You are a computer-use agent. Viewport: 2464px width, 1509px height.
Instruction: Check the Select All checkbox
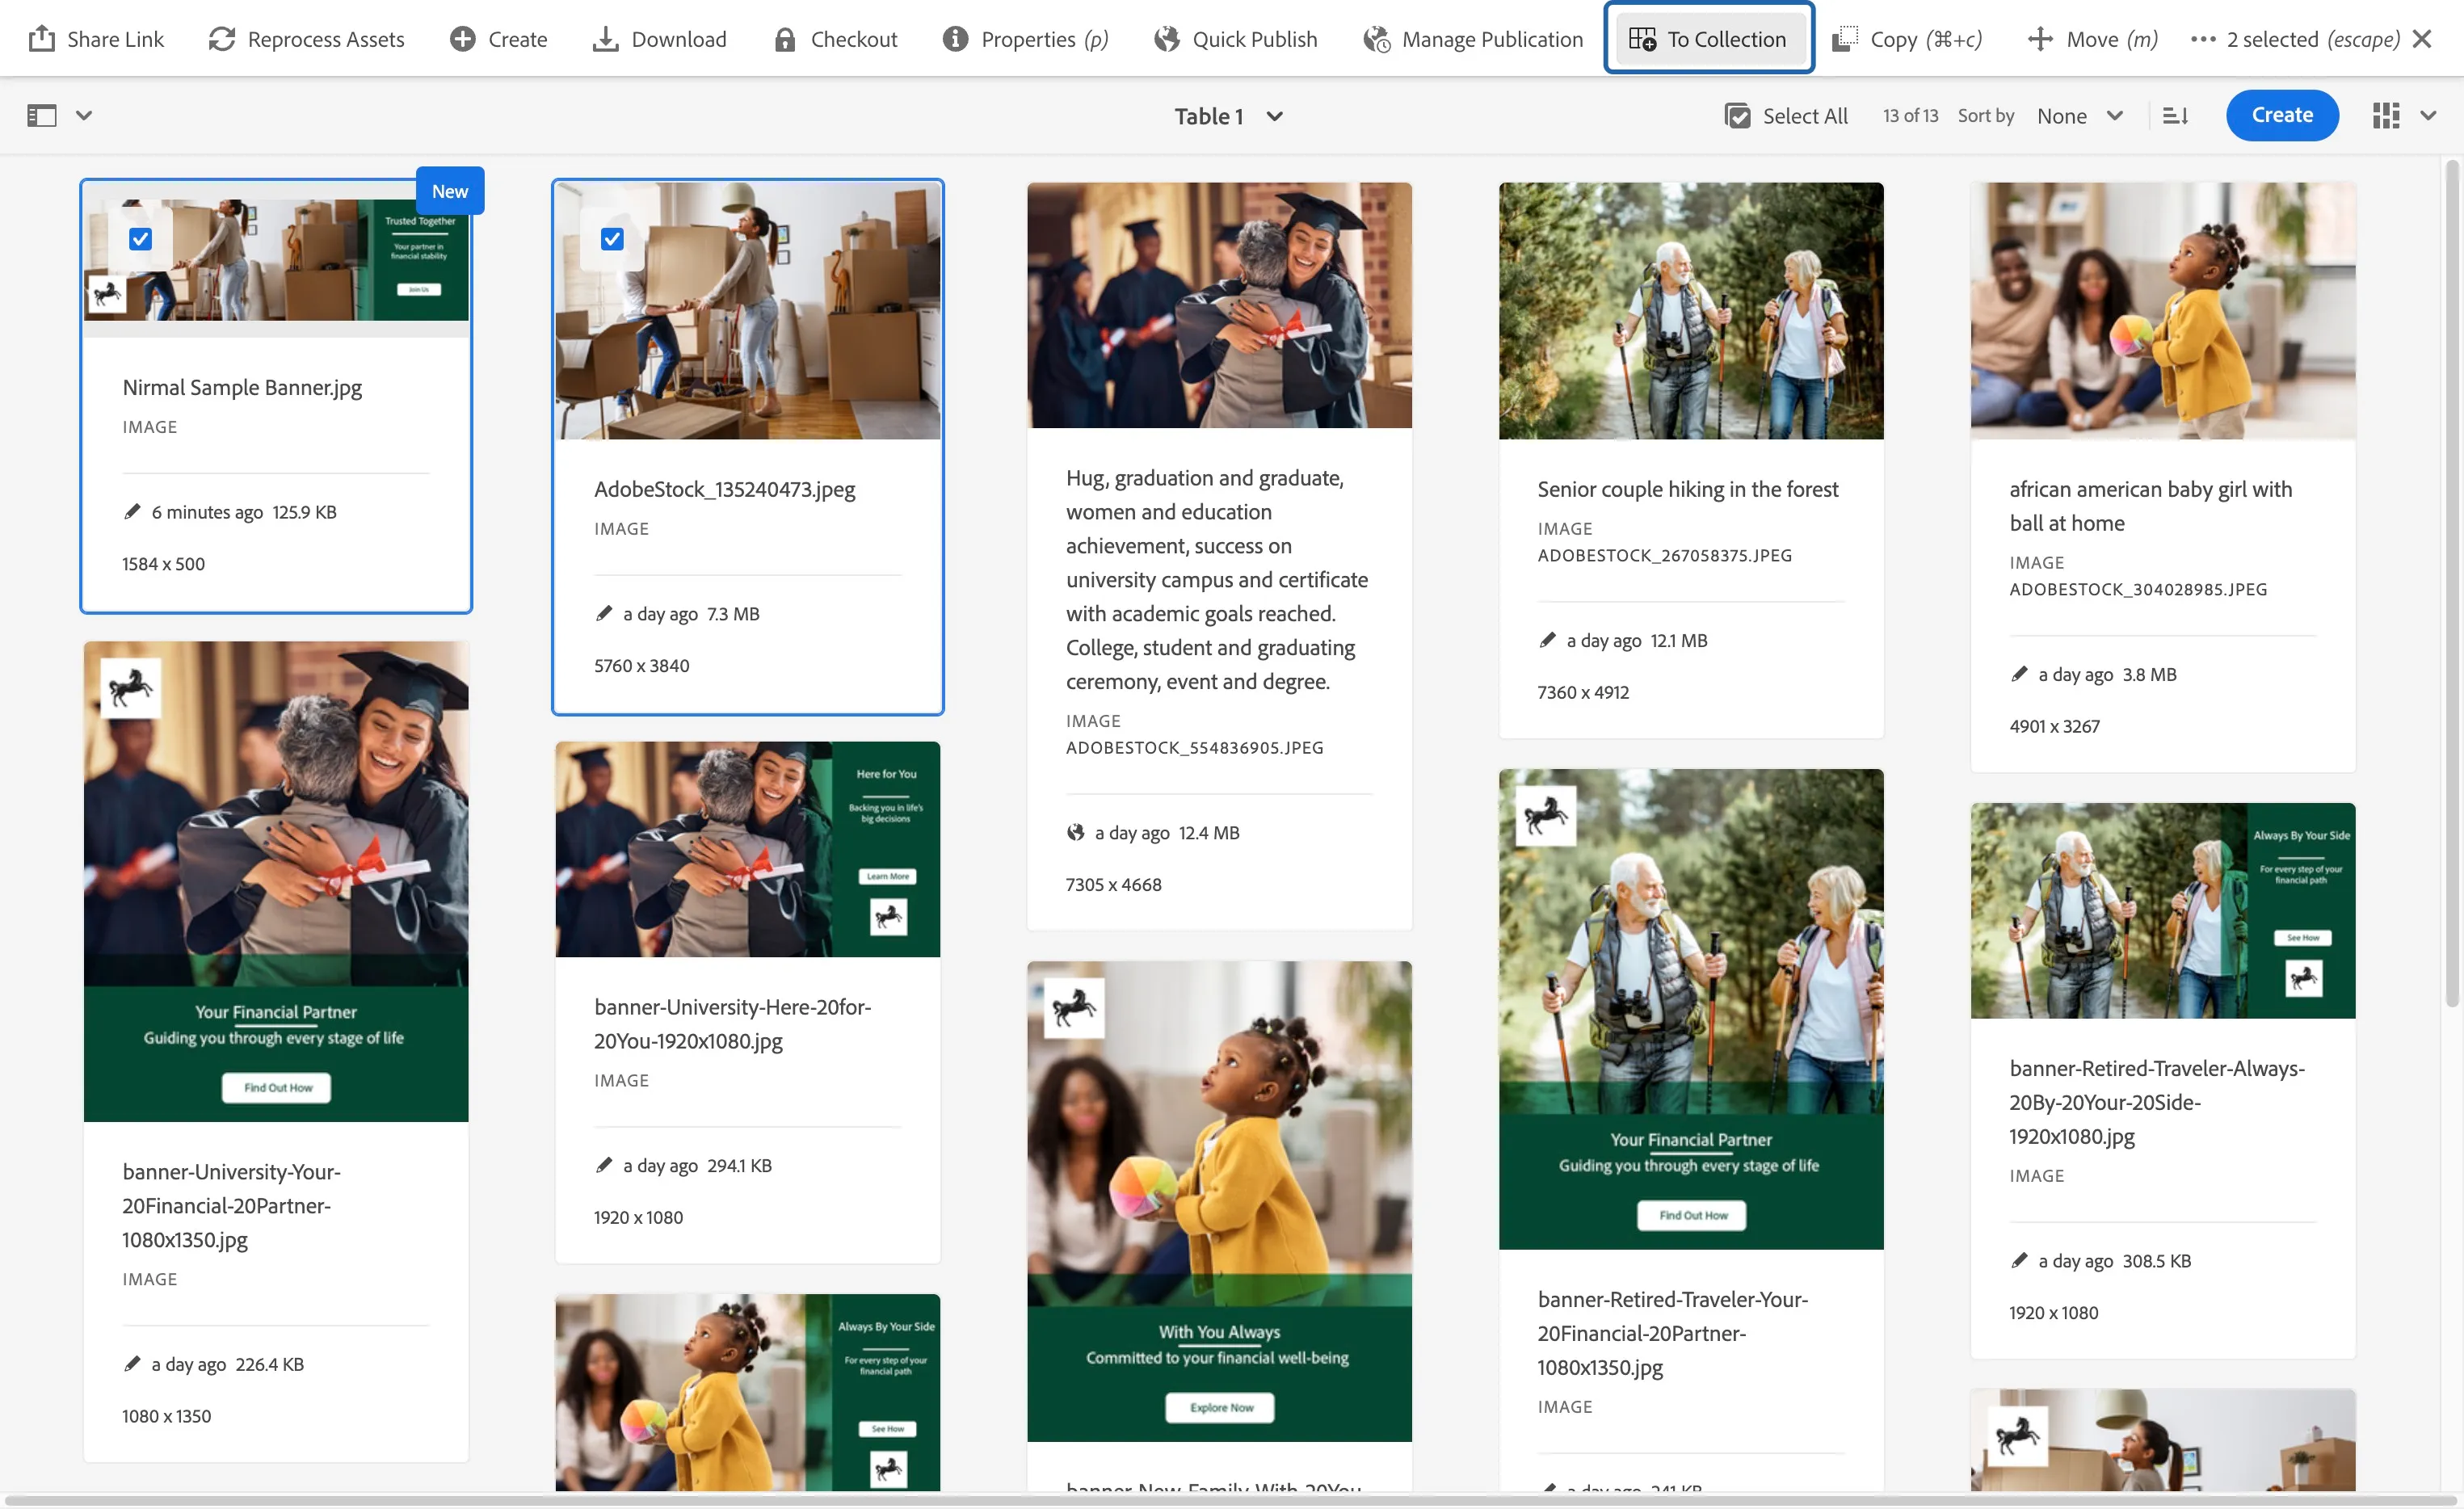pos(1737,116)
